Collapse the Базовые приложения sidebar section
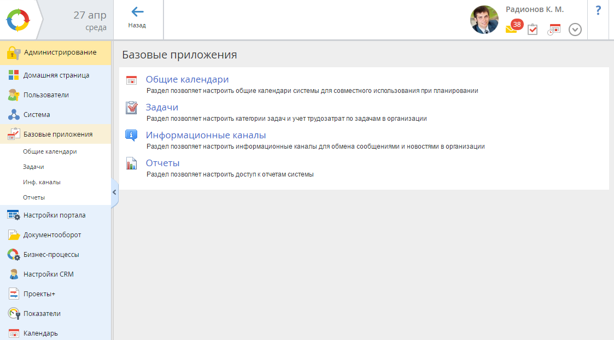Image resolution: width=614 pixels, height=340 pixels. point(57,134)
